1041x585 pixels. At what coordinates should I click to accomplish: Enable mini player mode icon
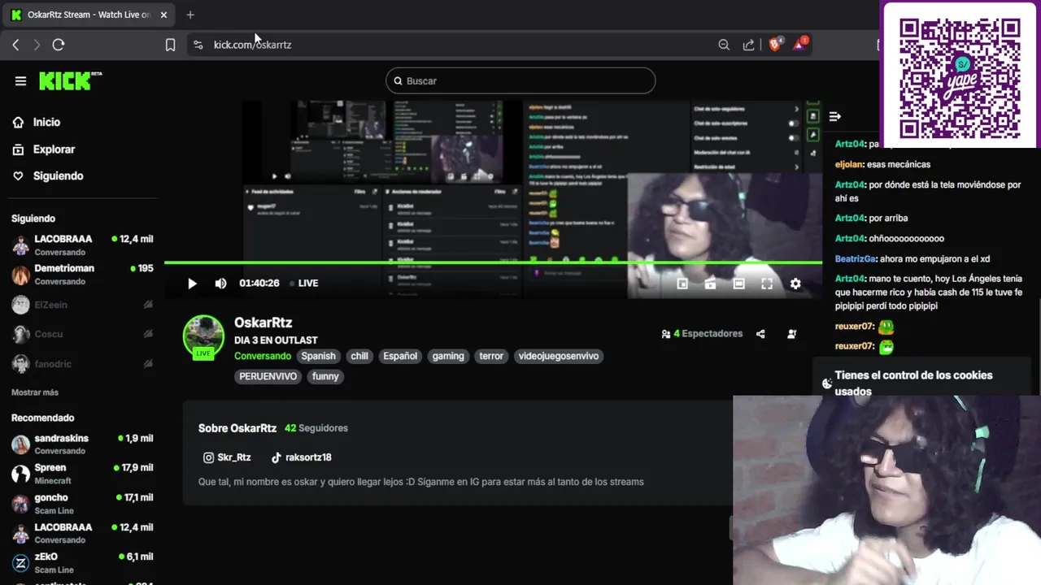[x=682, y=284]
